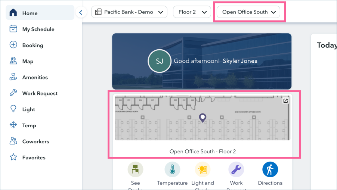Click the Temperature label under shortcuts

click(x=172, y=183)
